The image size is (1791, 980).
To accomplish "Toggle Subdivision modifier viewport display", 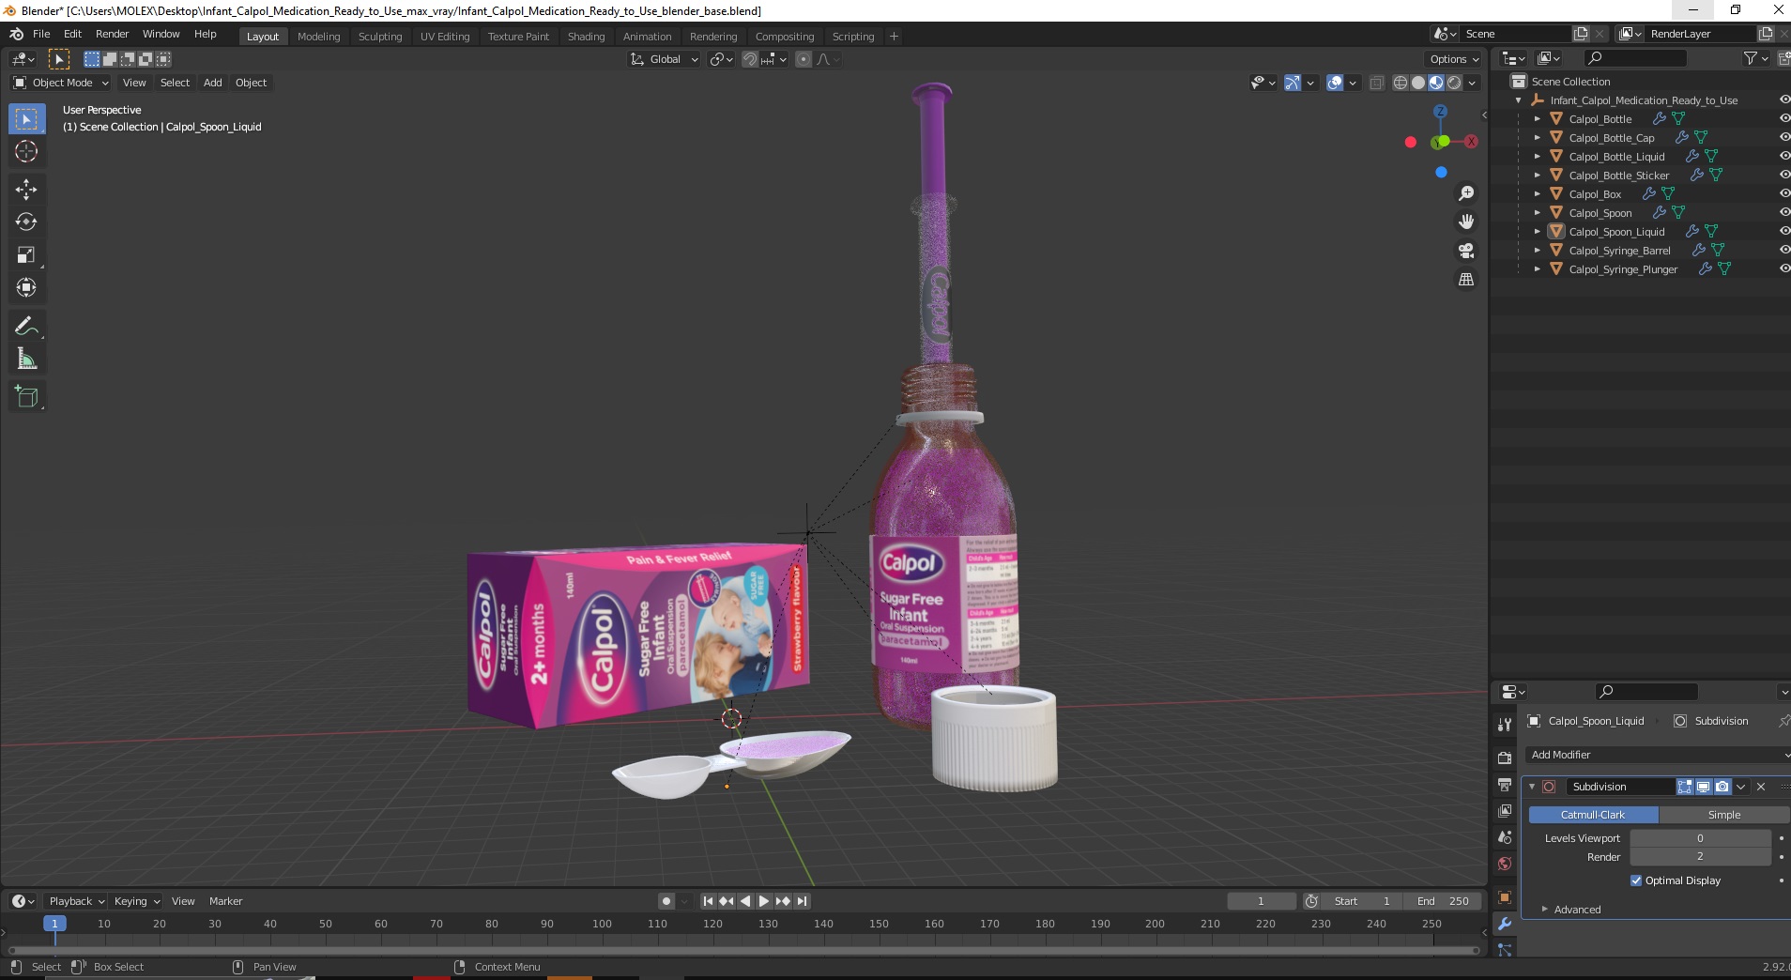I will [x=1703, y=787].
